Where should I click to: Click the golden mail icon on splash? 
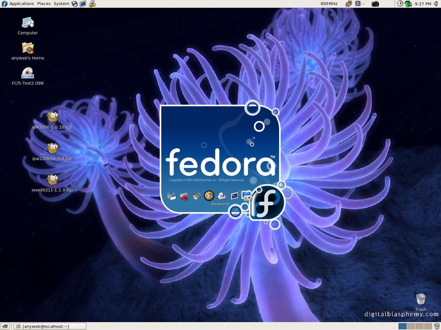pyautogui.click(x=209, y=196)
